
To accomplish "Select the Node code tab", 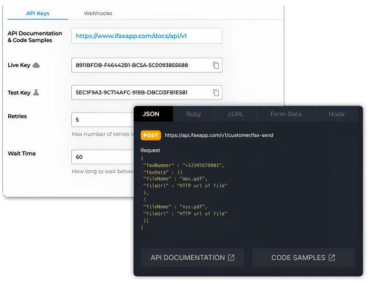I will 336,114.
